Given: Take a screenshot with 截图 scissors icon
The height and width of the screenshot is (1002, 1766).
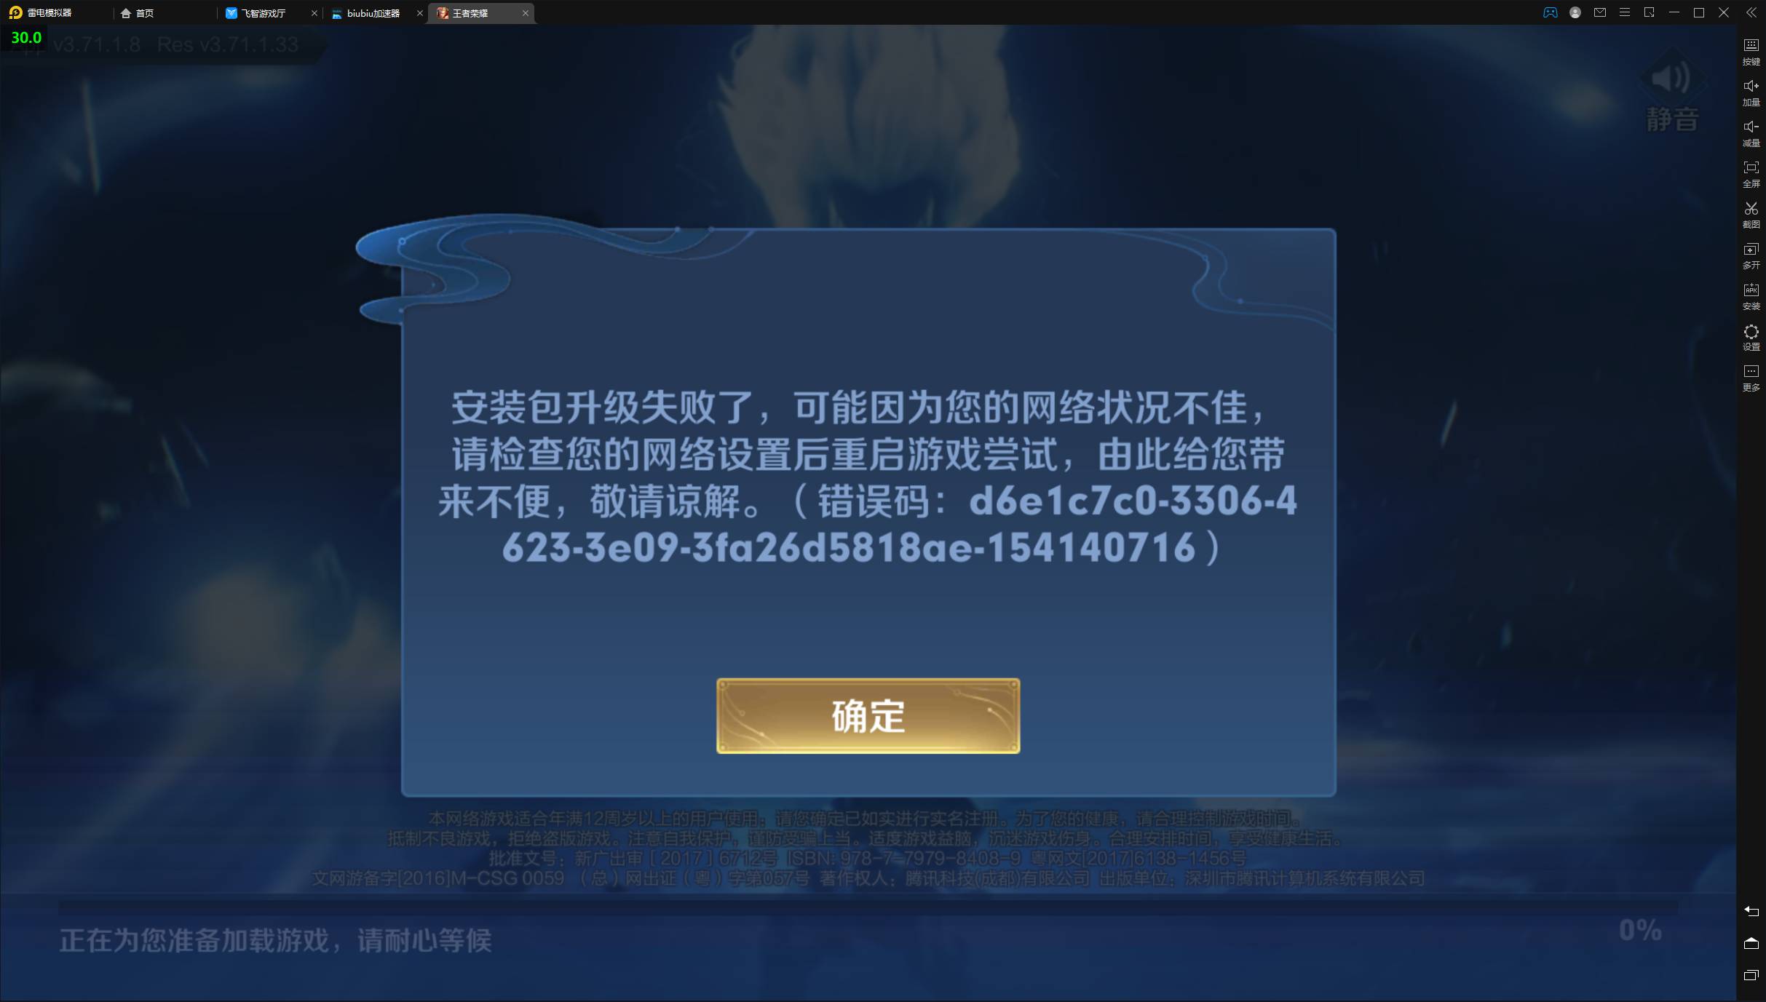Looking at the screenshot, I should (x=1751, y=215).
